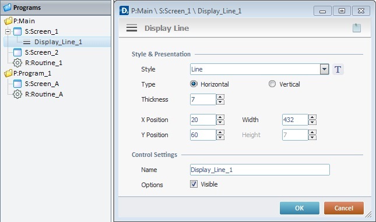Viewport: 376px width, 222px height.
Task: Decrease Width with down arrow
Action: pyautogui.click(x=312, y=123)
